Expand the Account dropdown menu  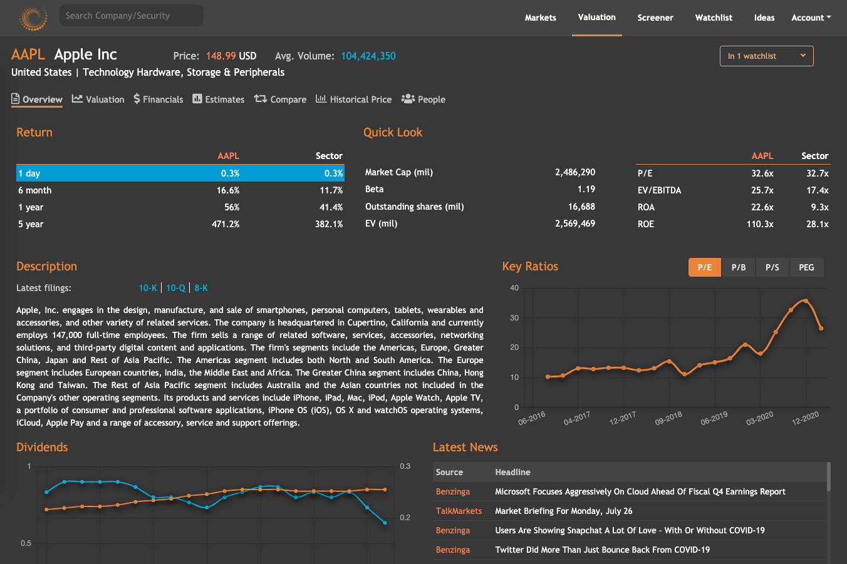pos(811,18)
